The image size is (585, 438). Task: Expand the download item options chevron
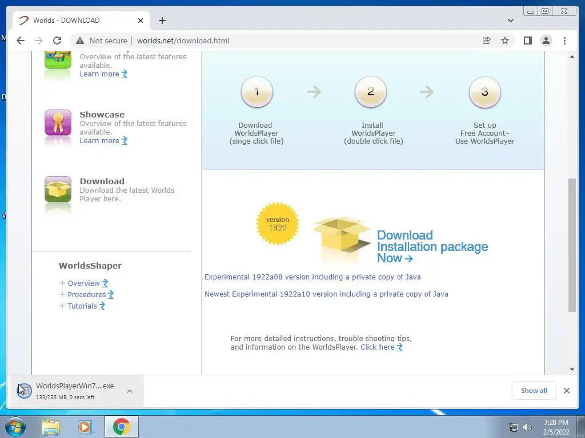(130, 391)
